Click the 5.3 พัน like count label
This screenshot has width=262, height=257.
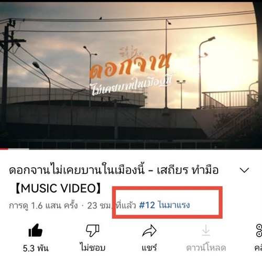click(x=36, y=248)
